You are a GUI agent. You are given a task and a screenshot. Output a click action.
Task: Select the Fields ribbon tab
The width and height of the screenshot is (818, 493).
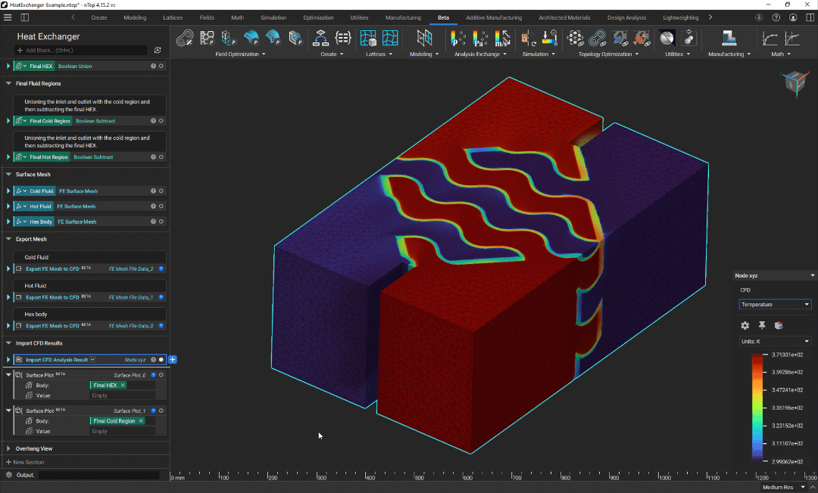click(x=207, y=17)
